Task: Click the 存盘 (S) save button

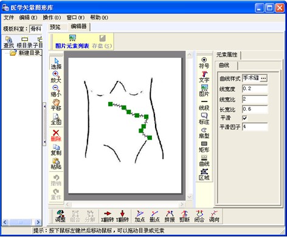Action: tap(102, 42)
